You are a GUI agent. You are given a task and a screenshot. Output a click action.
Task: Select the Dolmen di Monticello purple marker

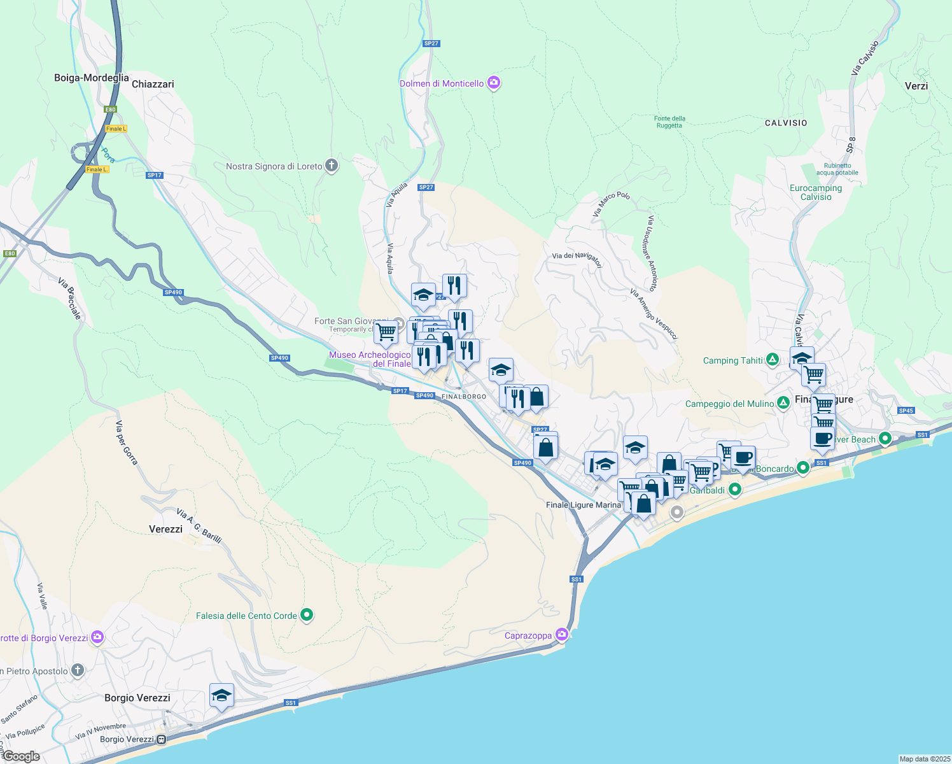494,83
